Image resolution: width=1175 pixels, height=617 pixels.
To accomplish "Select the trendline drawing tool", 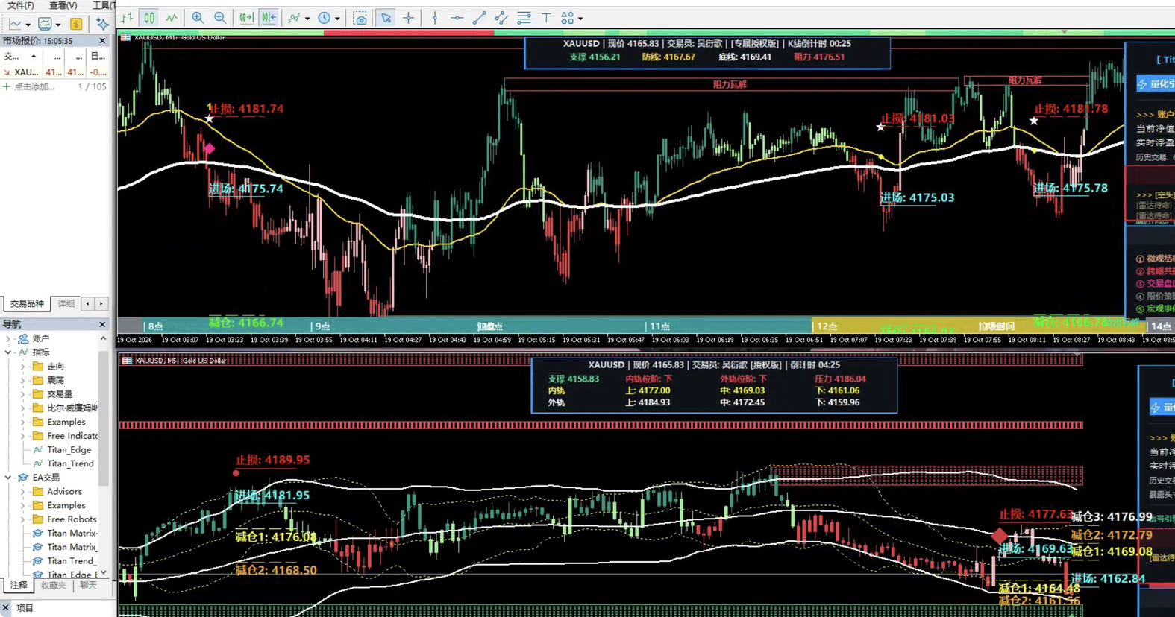I will pos(479,18).
